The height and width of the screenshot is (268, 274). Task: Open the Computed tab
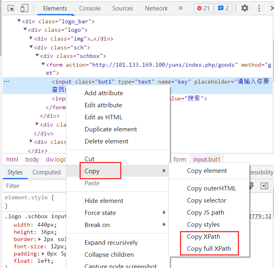tap(47, 172)
